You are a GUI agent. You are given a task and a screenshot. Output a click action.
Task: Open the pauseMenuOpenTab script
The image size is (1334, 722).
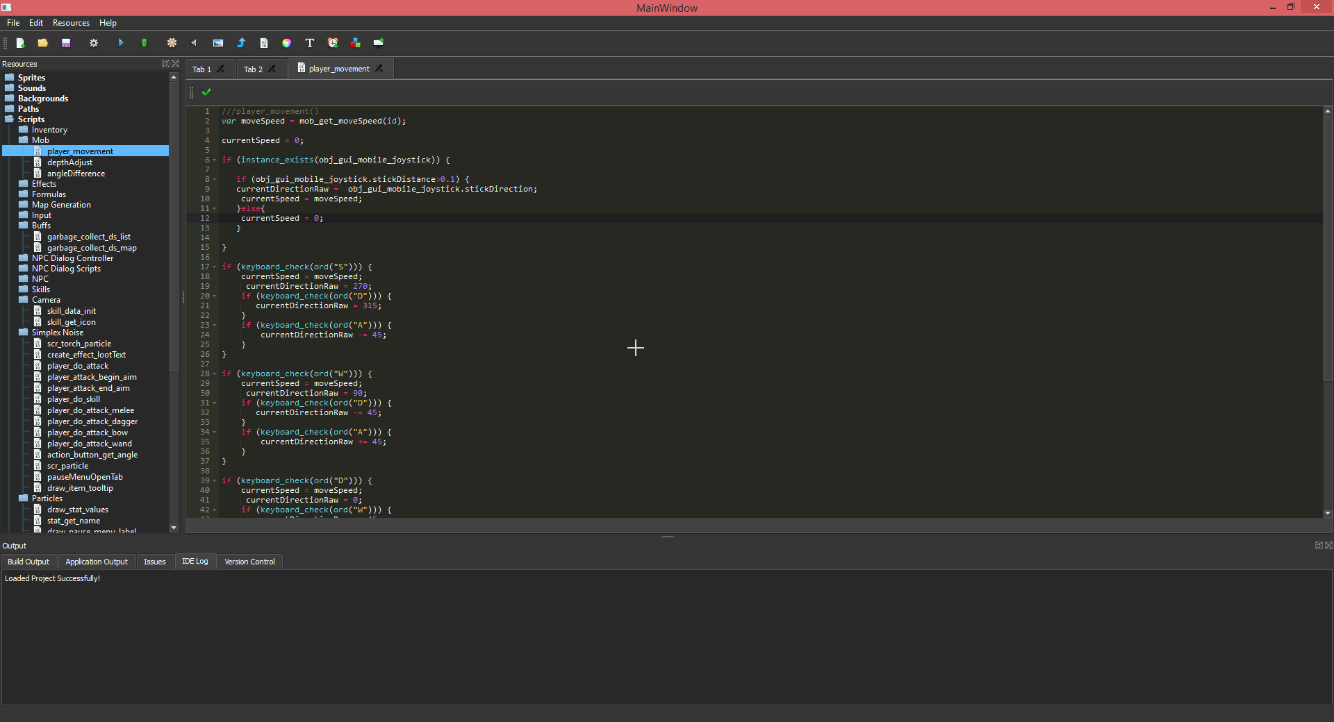85,477
